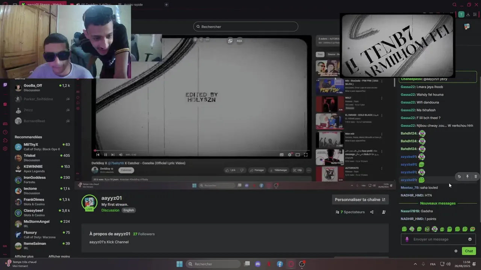Reply to hovered azyzba91 message
The image size is (481, 270).
point(459,177)
